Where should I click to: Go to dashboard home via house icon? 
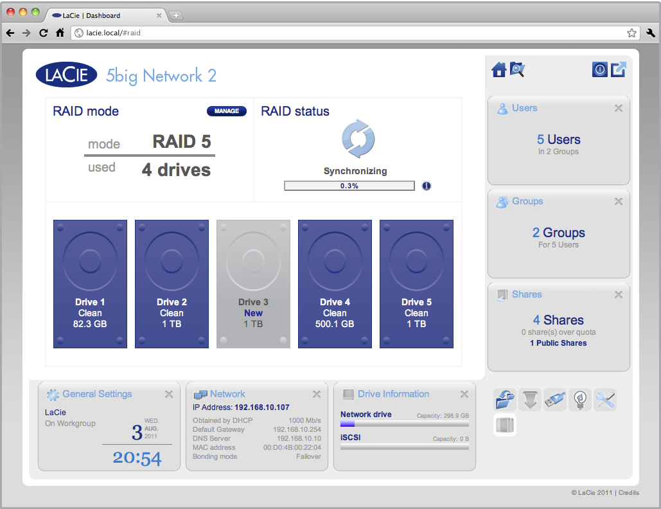(499, 70)
